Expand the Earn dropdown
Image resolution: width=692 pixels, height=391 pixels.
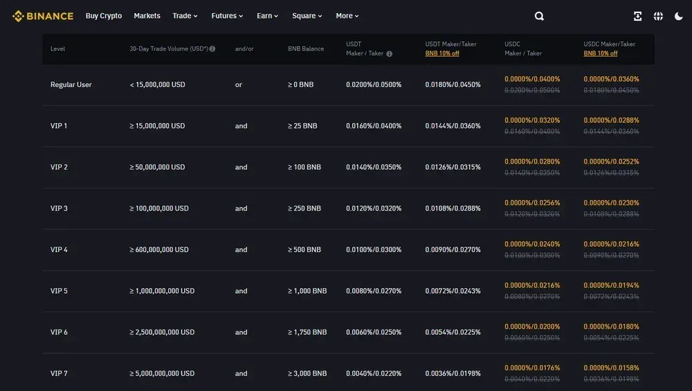click(267, 15)
